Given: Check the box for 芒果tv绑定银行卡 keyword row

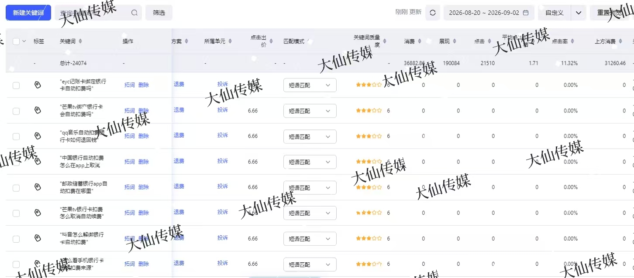Looking at the screenshot, I should (x=16, y=111).
